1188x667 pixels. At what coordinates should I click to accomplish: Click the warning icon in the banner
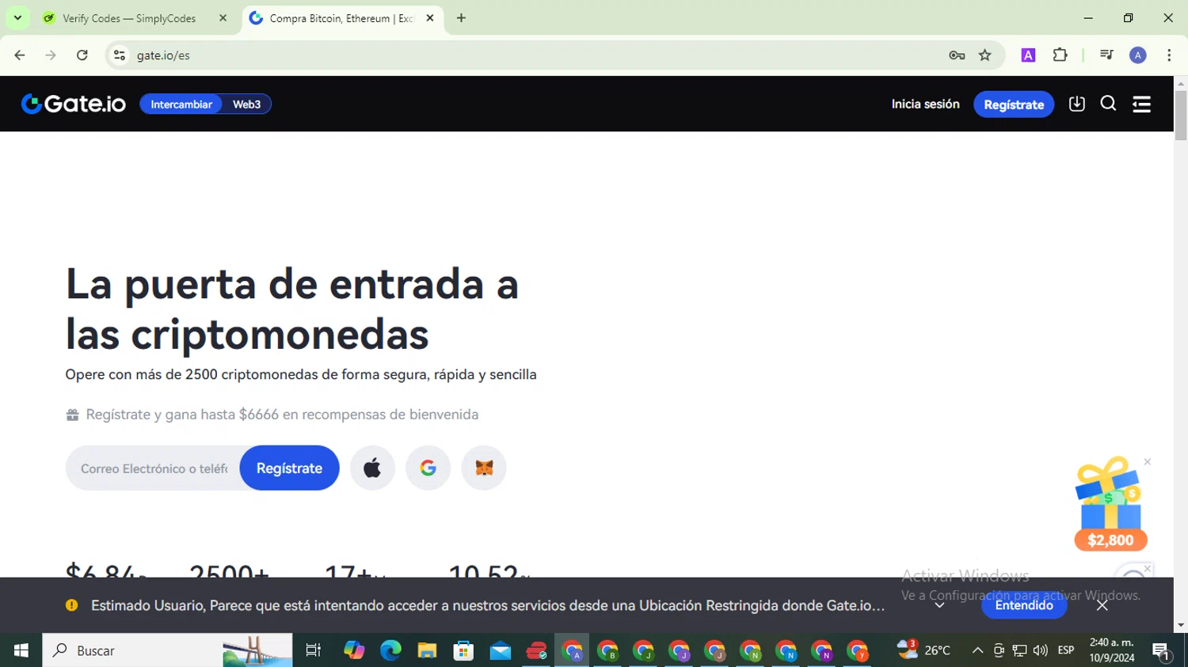coord(72,605)
